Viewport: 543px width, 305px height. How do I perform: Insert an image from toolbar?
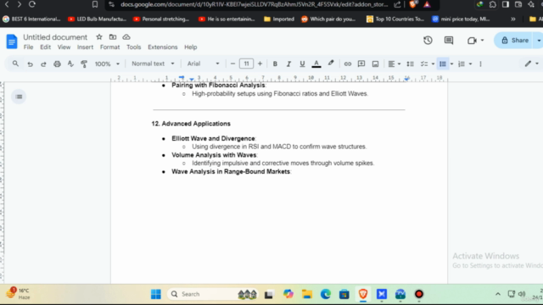tap(375, 64)
